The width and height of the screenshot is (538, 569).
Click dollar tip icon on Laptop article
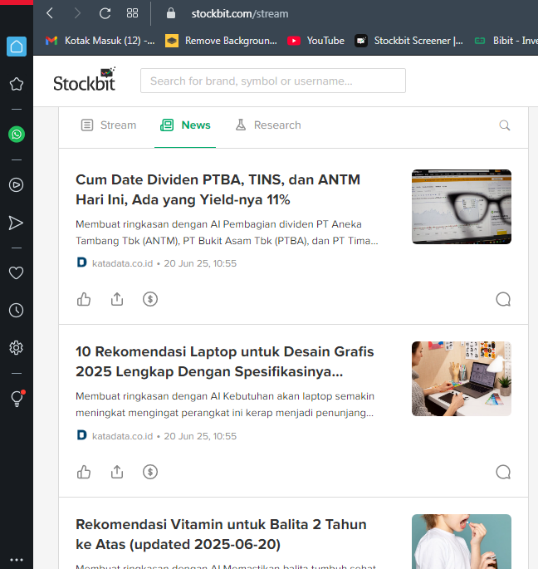click(x=150, y=472)
